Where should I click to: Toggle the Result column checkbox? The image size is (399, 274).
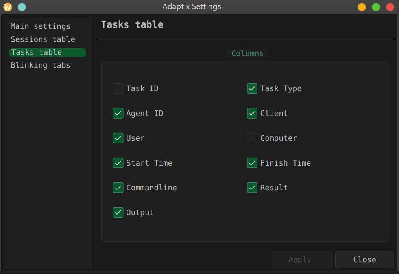[x=252, y=188]
